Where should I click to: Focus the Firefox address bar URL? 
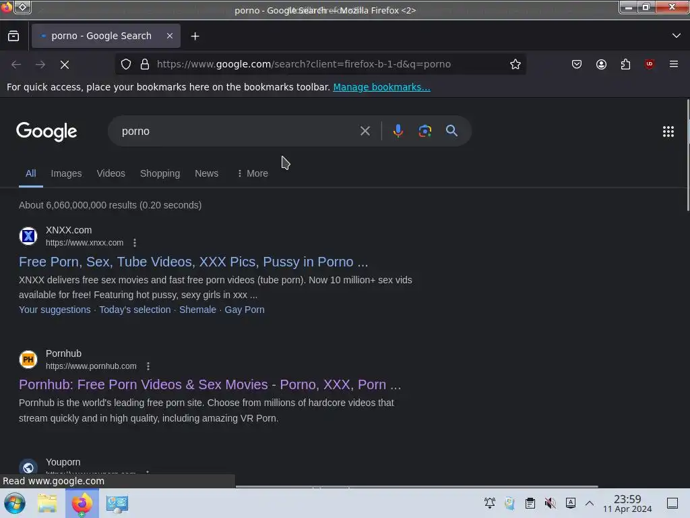tap(304, 64)
